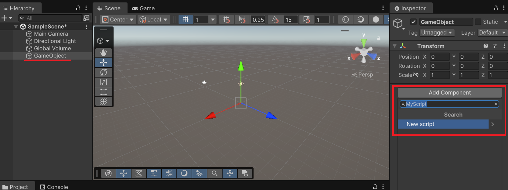Image resolution: width=508 pixels, height=190 pixels.
Task: Click the scale increment snap icon
Action: 307,20
